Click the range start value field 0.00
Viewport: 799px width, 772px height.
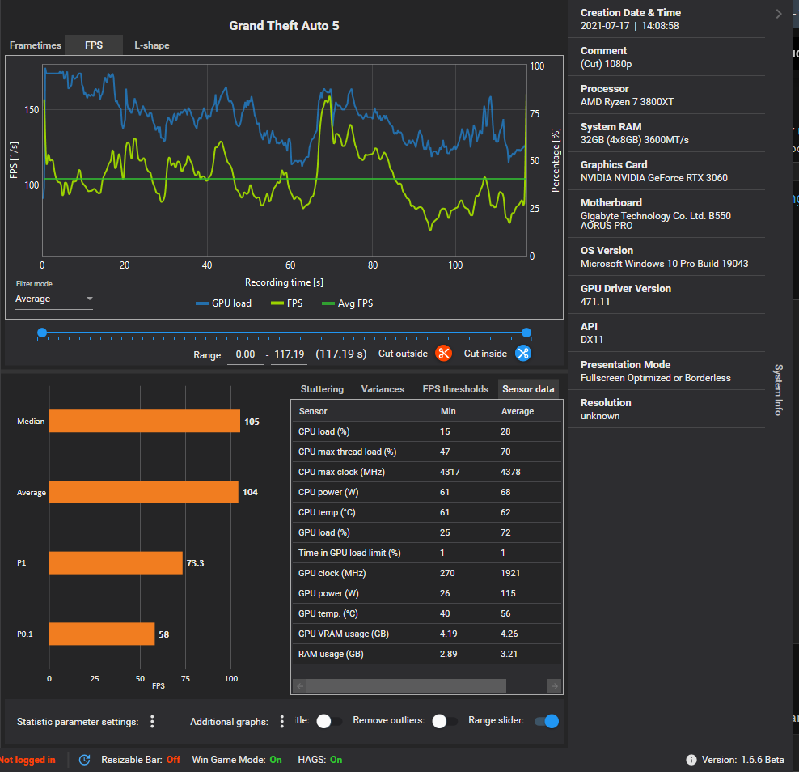[245, 354]
